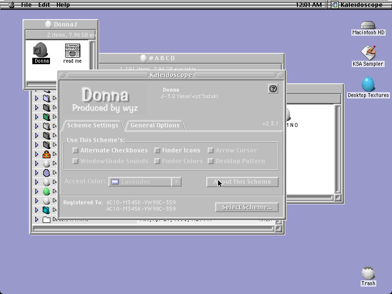Select the lavender folder icon in list

pos(47,98)
